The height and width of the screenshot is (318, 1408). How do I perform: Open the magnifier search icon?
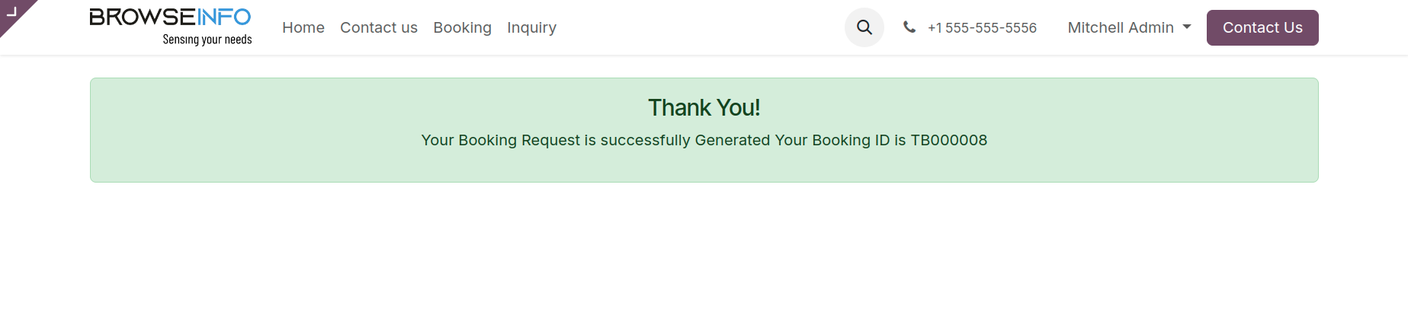click(x=864, y=27)
